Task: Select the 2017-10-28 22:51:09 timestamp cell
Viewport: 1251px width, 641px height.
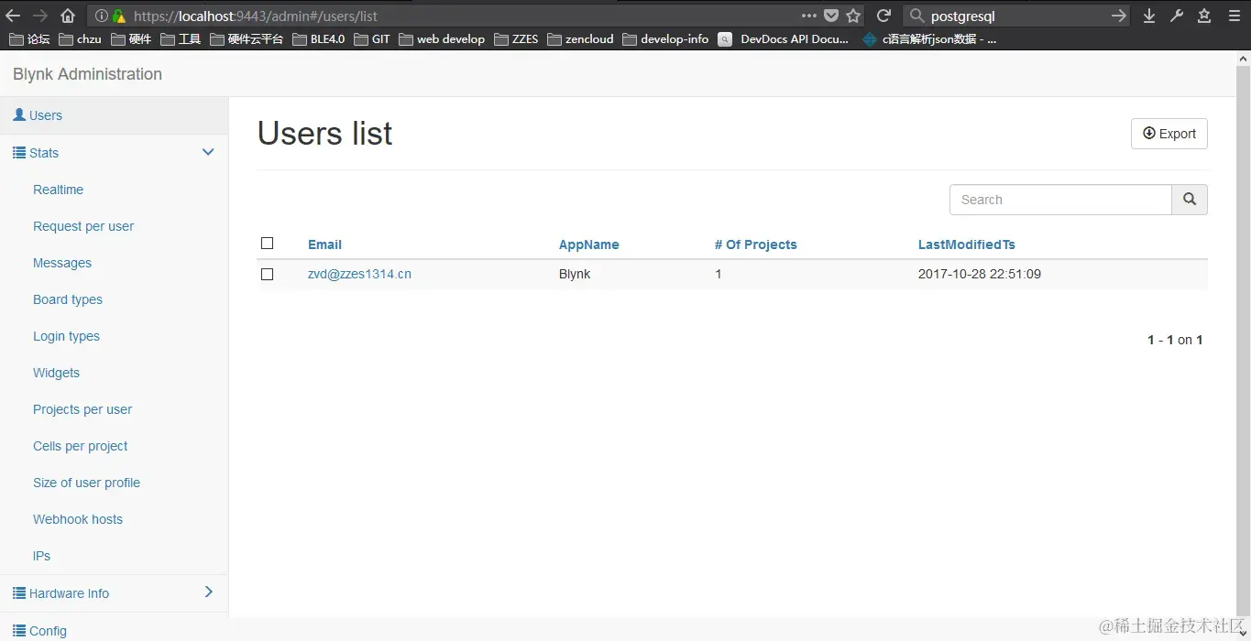Action: click(x=980, y=274)
